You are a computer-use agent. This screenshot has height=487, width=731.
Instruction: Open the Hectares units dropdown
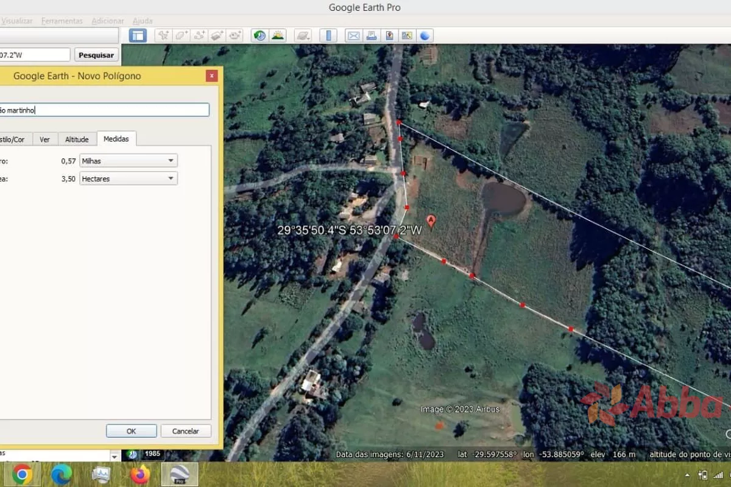[129, 178]
